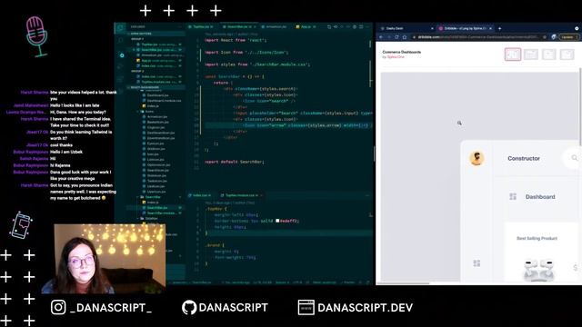Select the first shot thumbnail on Dribbble page
This screenshot has width=582, height=327.
click(x=513, y=54)
